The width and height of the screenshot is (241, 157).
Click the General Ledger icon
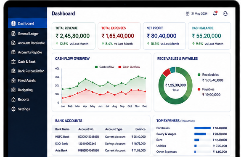[x=13, y=34]
